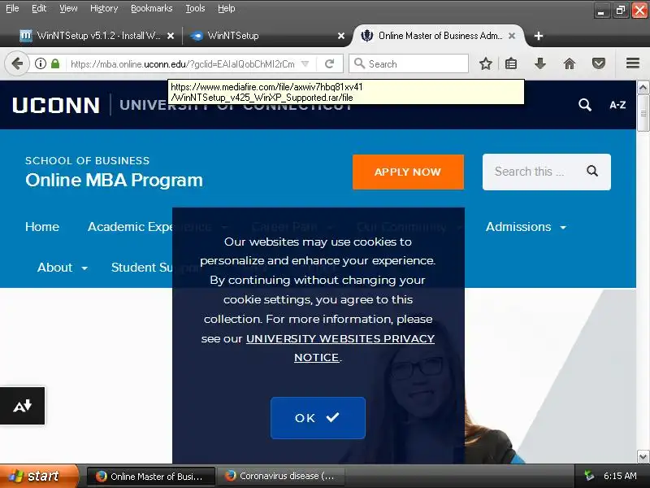650x488 pixels.
Task: Click the magnifier in site search box
Action: pyautogui.click(x=592, y=171)
